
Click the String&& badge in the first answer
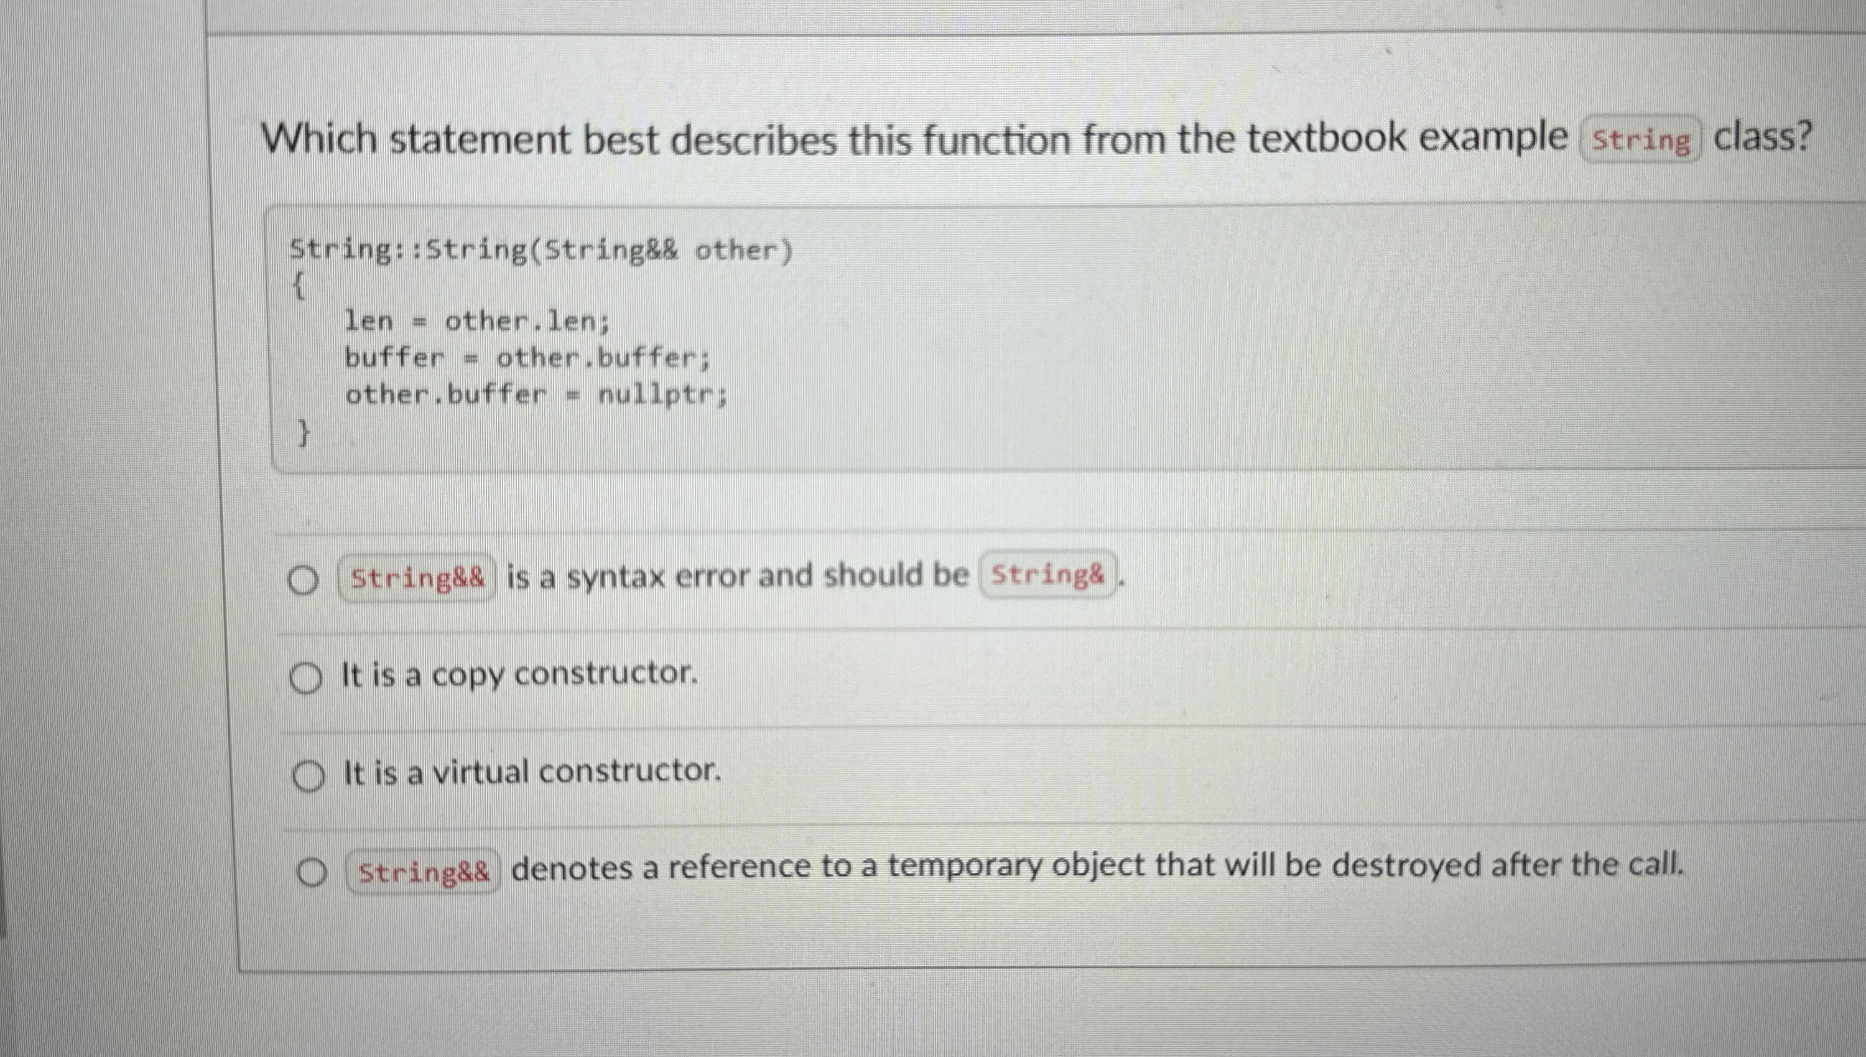click(x=416, y=578)
